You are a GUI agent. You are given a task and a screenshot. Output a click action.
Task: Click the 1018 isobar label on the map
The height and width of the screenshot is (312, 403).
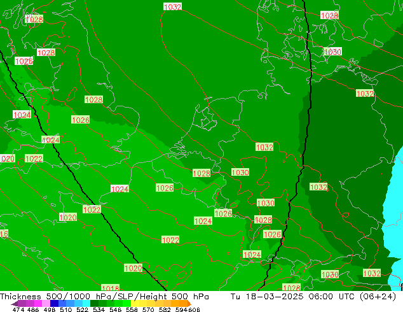coord(111,288)
